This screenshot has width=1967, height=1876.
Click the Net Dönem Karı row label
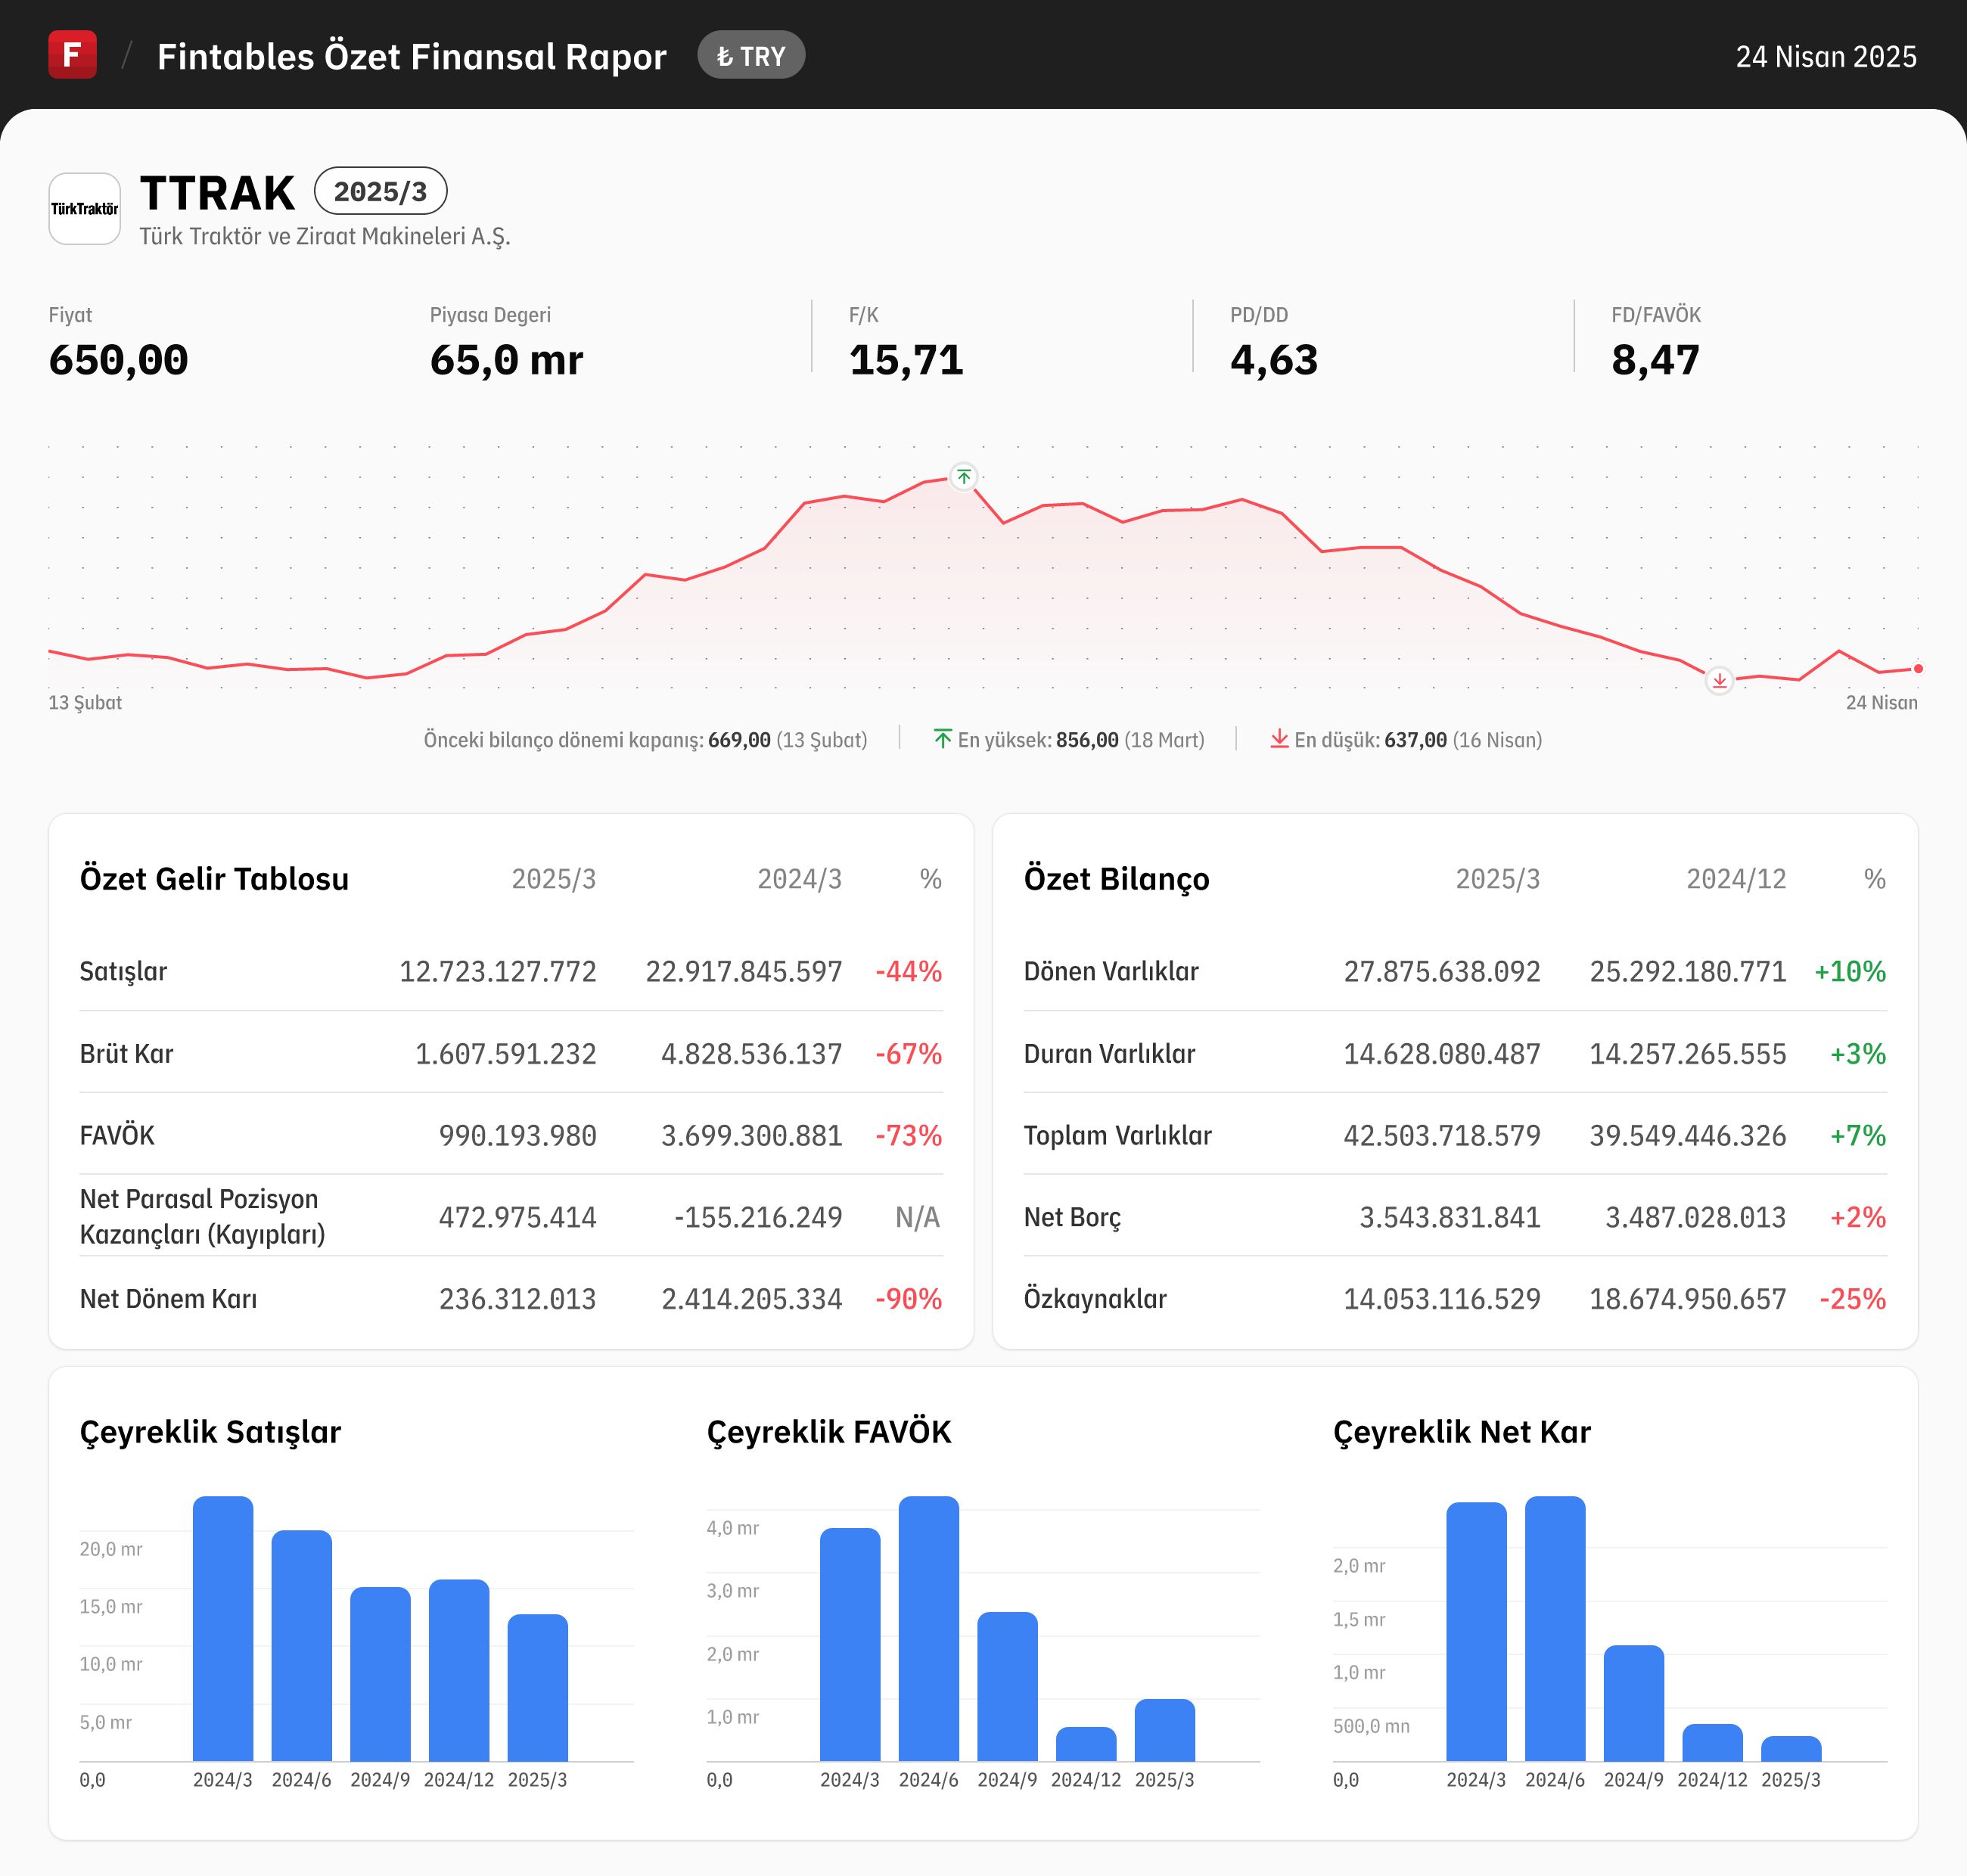(168, 1299)
